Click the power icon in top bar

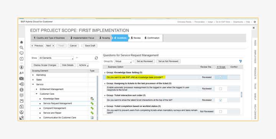[x=255, y=22]
